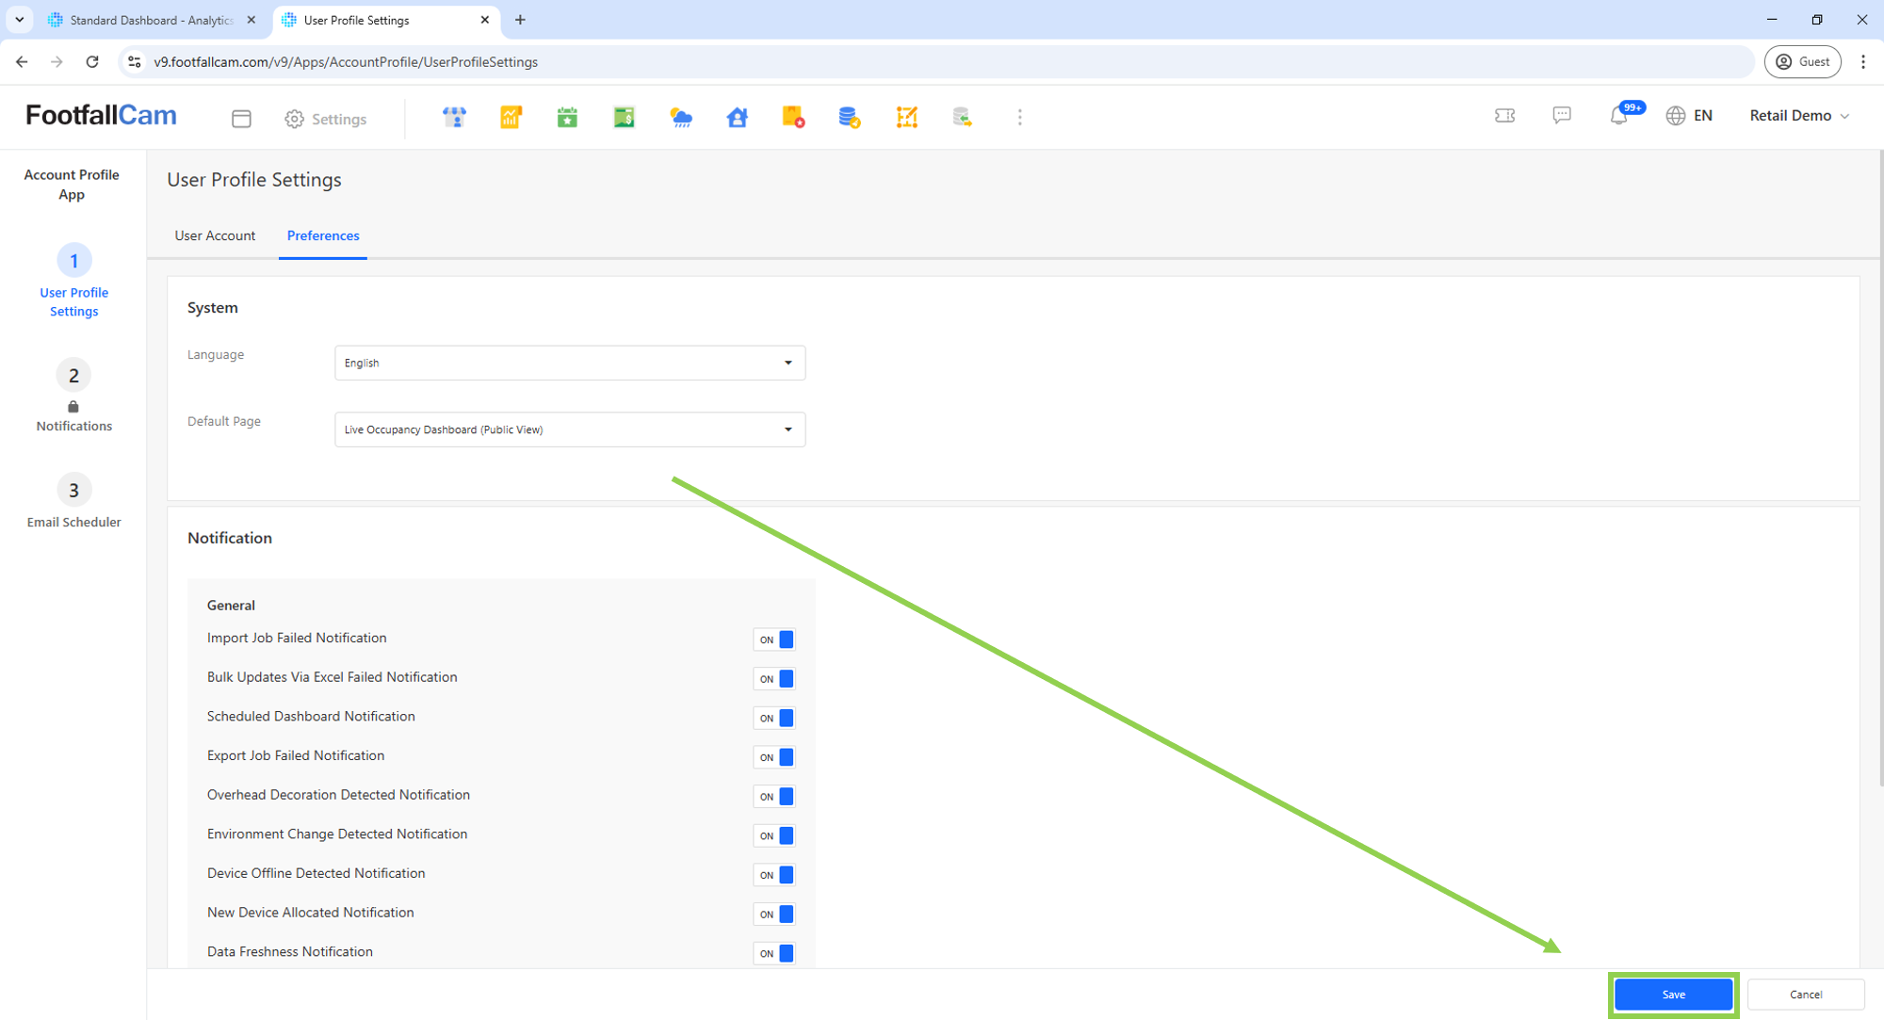Open the store shop icon in toolbar
The image size is (1884, 1020).
click(454, 117)
